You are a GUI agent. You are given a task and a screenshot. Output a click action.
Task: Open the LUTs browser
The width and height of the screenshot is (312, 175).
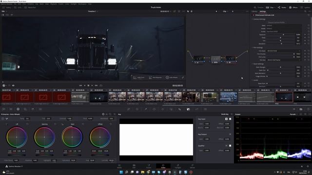point(18,8)
